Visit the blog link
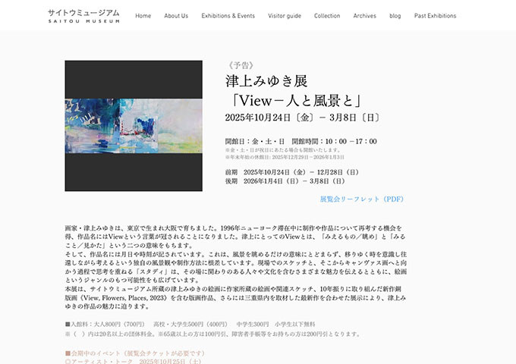516x364 pixels. click(x=395, y=16)
